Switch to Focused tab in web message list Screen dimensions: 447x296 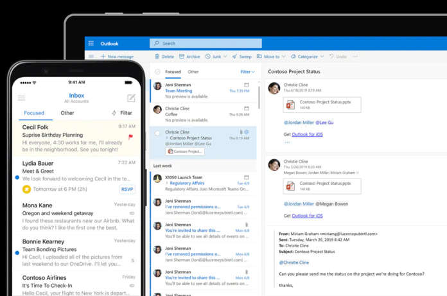(173, 72)
